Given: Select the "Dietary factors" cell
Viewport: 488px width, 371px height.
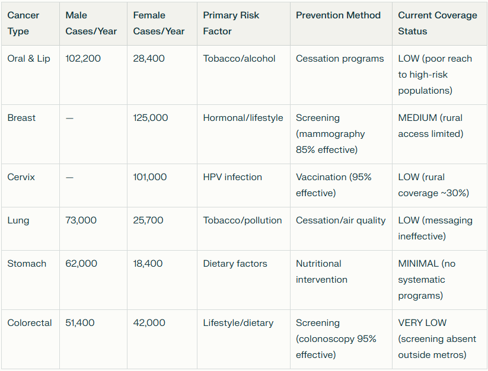Looking at the screenshot, I should coord(235,264).
